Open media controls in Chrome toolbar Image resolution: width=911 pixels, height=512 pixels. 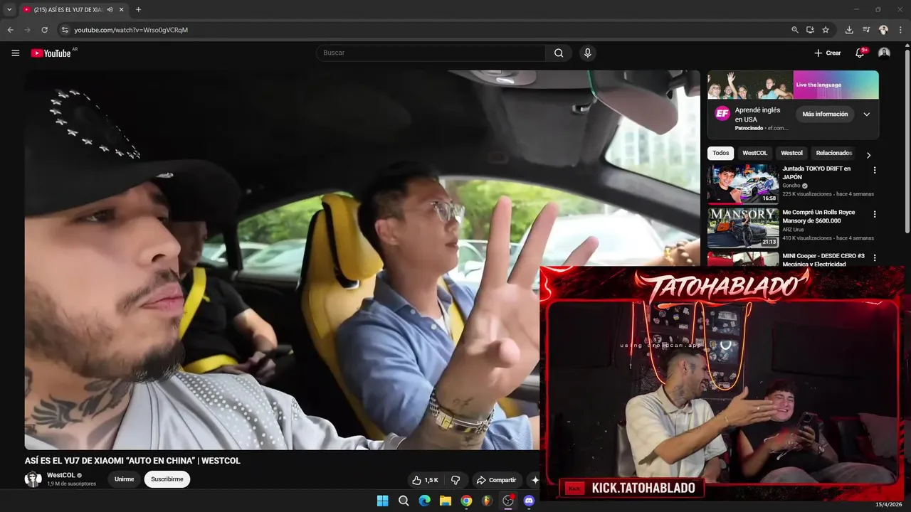coord(866,30)
